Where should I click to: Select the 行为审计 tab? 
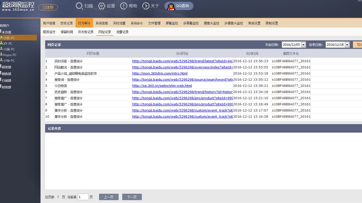pyautogui.click(x=84, y=23)
